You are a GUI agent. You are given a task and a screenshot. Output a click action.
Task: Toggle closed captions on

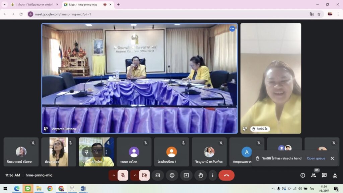[x=158, y=175]
